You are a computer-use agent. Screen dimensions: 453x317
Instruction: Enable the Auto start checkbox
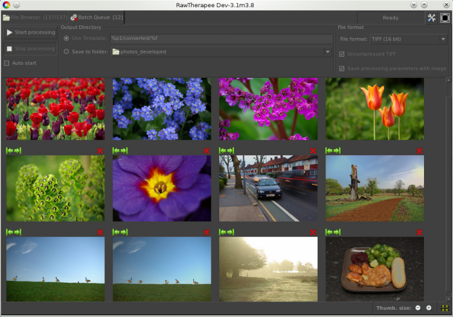[x=7, y=63]
